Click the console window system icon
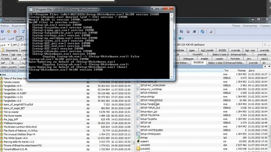This screenshot has height=152, width=271. [x=30, y=9]
